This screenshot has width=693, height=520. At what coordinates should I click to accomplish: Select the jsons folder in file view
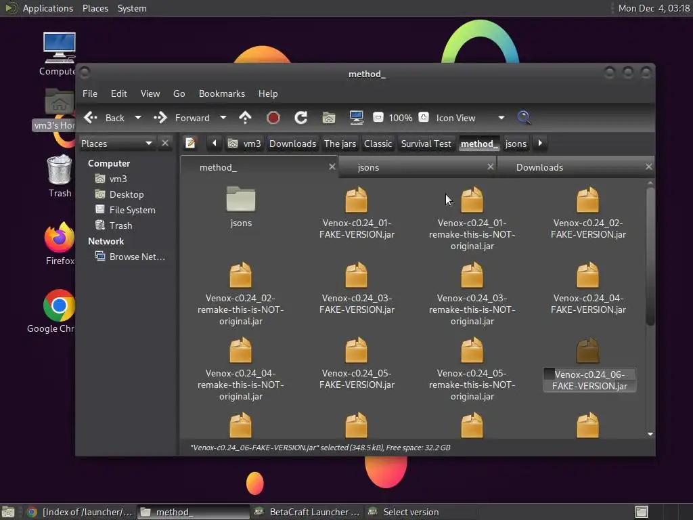[x=241, y=207]
